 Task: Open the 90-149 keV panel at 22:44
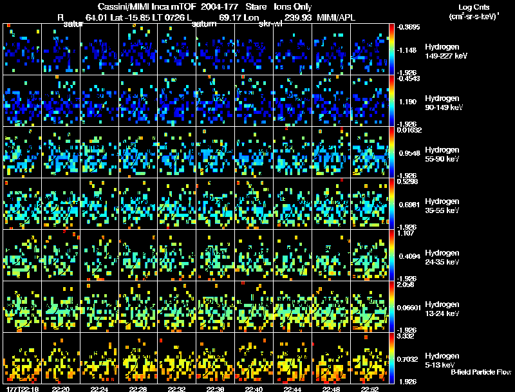click(293, 101)
